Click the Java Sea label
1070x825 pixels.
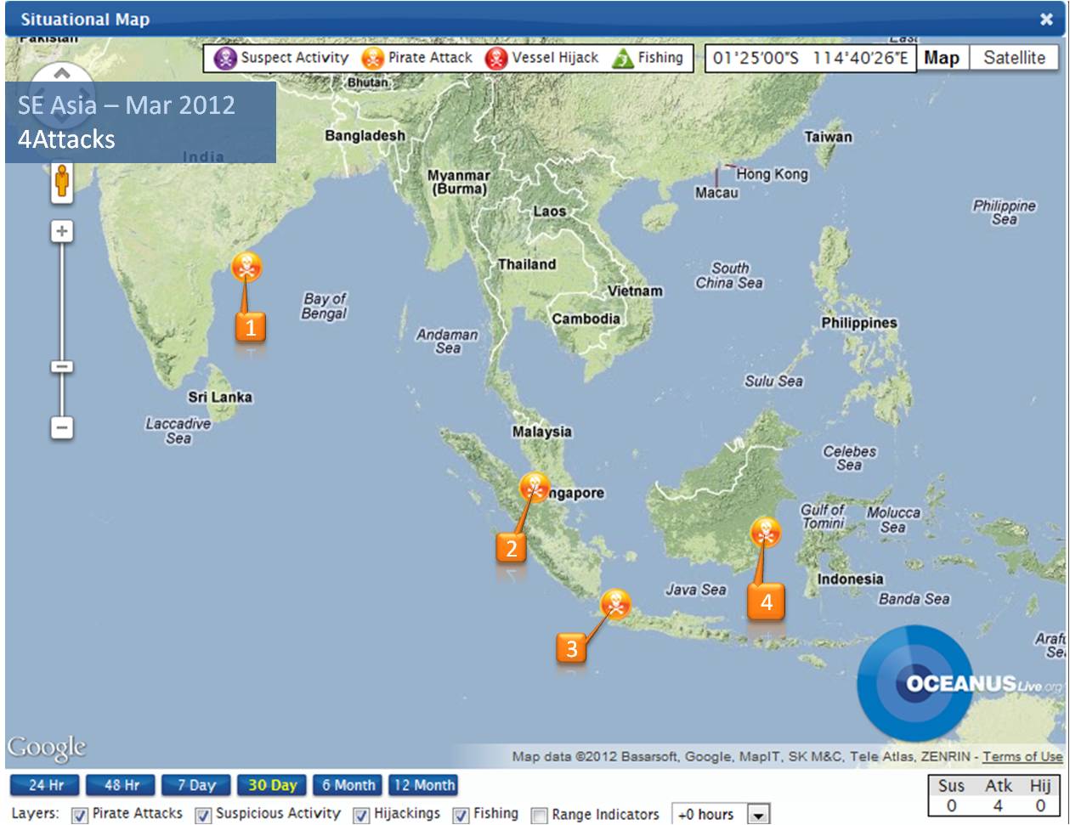point(696,589)
